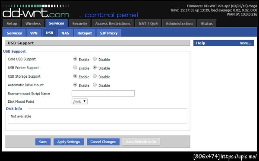The height and width of the screenshot is (161, 259).
Task: Click Apply Settings
Action: (69, 142)
